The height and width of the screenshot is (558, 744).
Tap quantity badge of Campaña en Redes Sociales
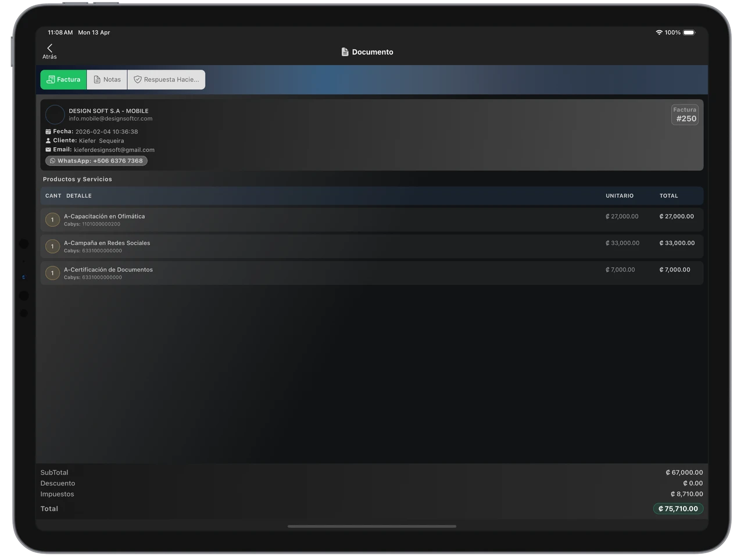pyautogui.click(x=52, y=246)
